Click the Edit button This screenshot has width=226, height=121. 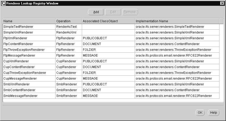[113, 12]
